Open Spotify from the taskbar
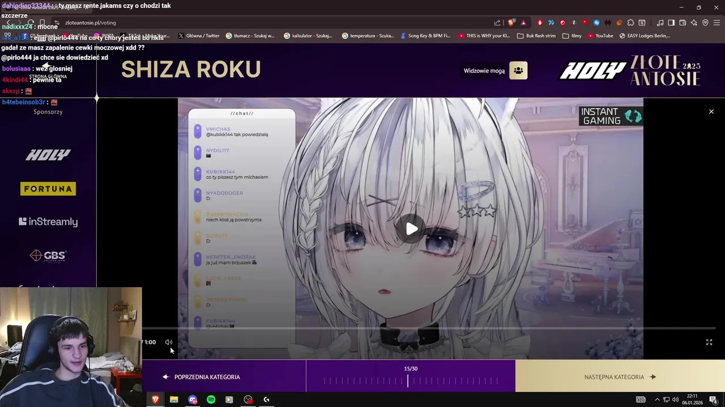The height and width of the screenshot is (407, 725). (211, 400)
